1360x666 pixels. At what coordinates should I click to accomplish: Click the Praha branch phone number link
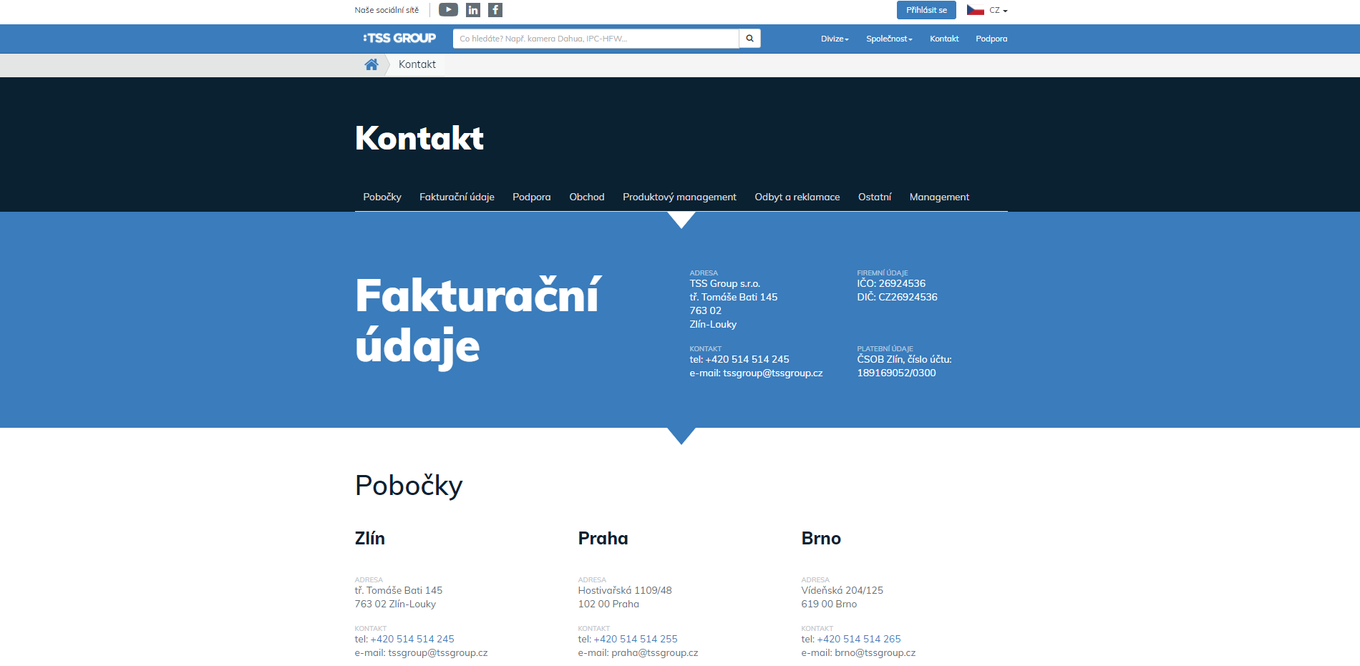[x=636, y=639]
